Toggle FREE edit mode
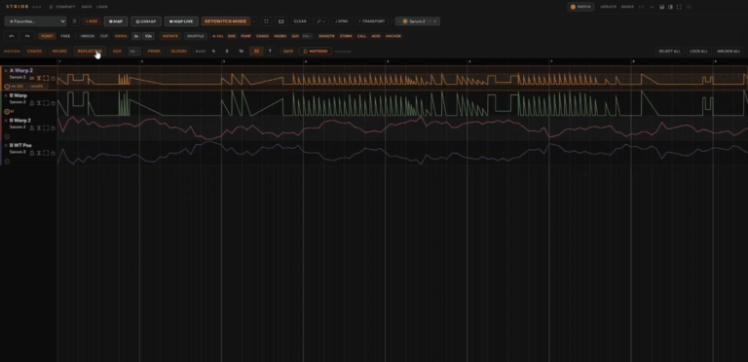Screen dimensions: 748x362 click(x=65, y=36)
